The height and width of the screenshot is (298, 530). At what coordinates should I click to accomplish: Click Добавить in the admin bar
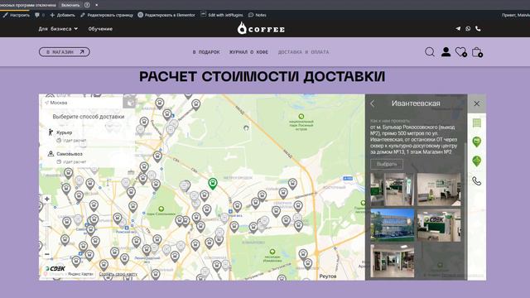coord(63,15)
